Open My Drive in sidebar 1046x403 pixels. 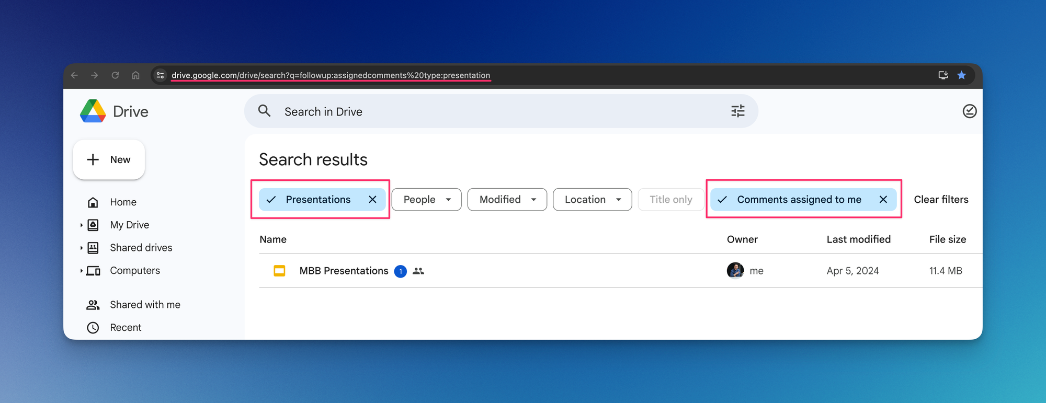(x=129, y=225)
